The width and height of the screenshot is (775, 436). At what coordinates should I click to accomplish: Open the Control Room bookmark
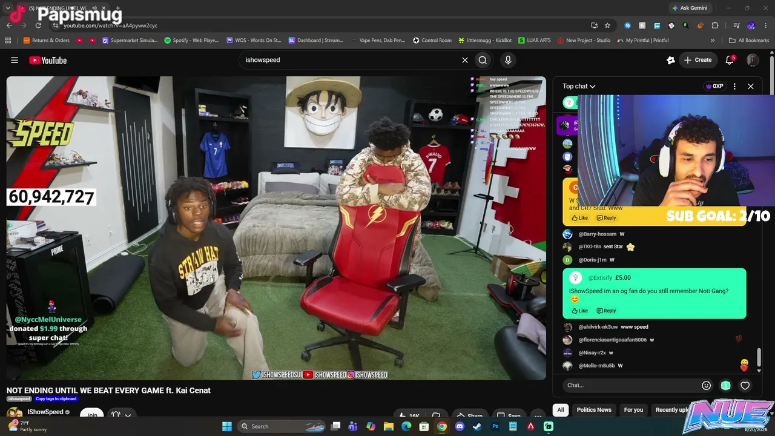[x=432, y=41]
